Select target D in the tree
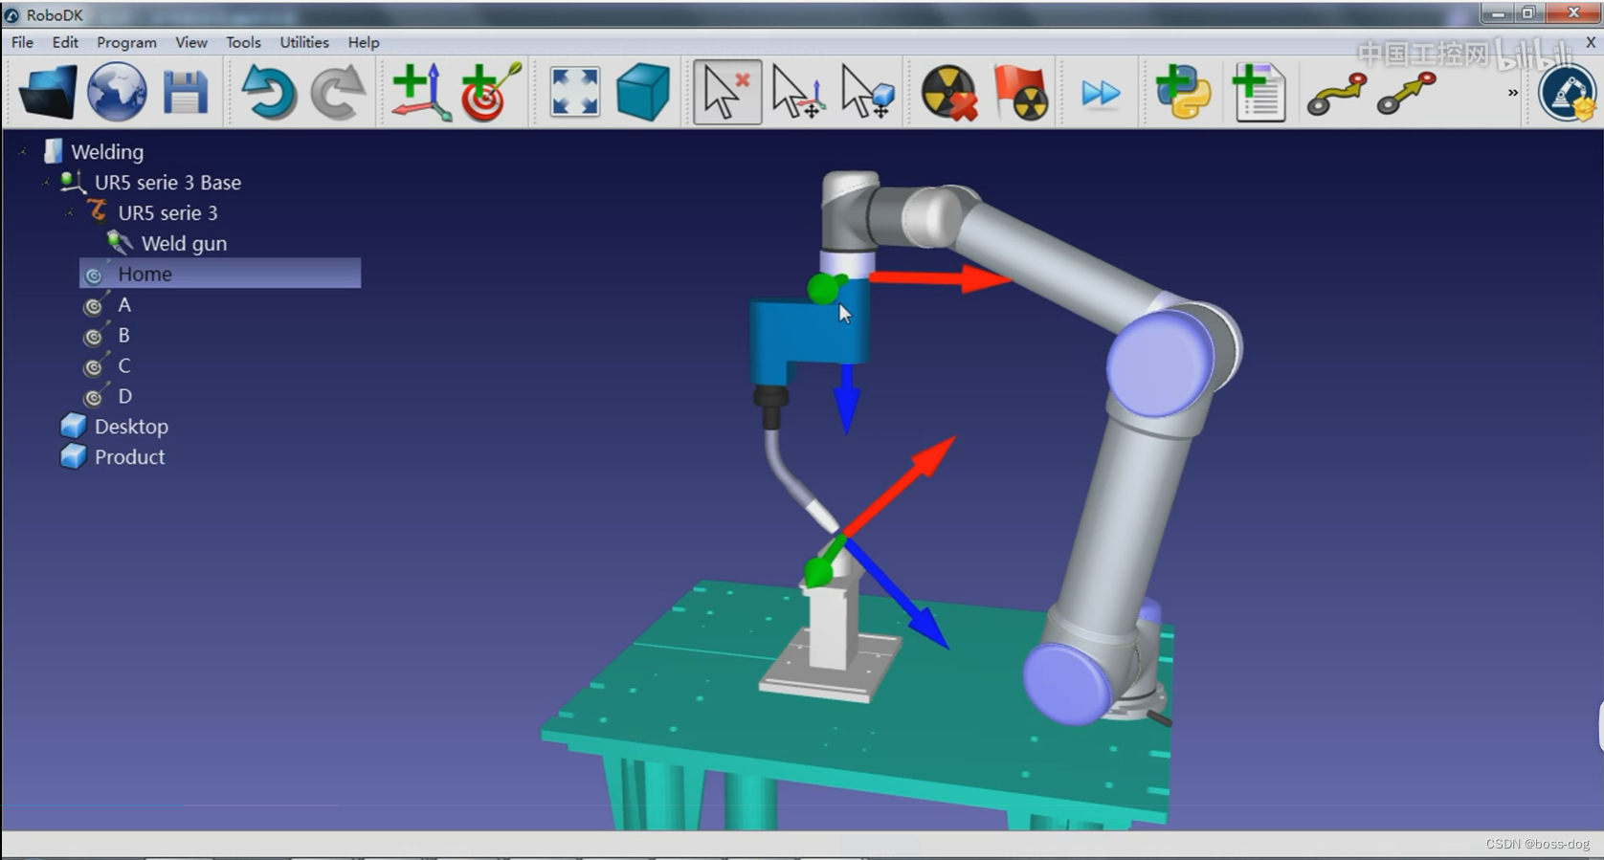1604x860 pixels. click(124, 396)
